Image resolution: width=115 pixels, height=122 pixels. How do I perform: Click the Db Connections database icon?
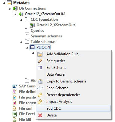pos(15,8)
